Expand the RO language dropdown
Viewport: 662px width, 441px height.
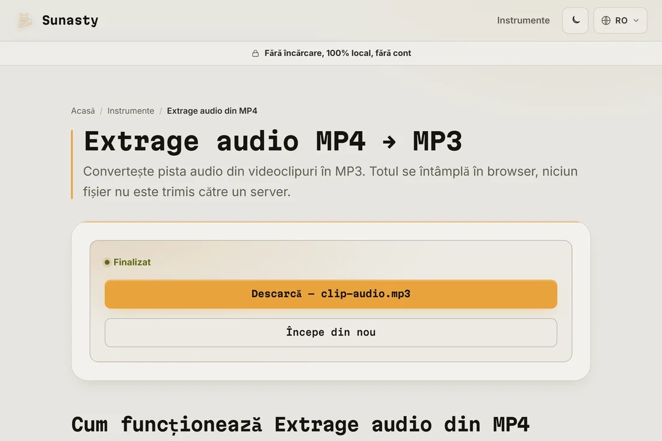pyautogui.click(x=620, y=20)
